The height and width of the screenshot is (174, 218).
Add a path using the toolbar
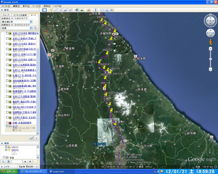click(61, 10)
